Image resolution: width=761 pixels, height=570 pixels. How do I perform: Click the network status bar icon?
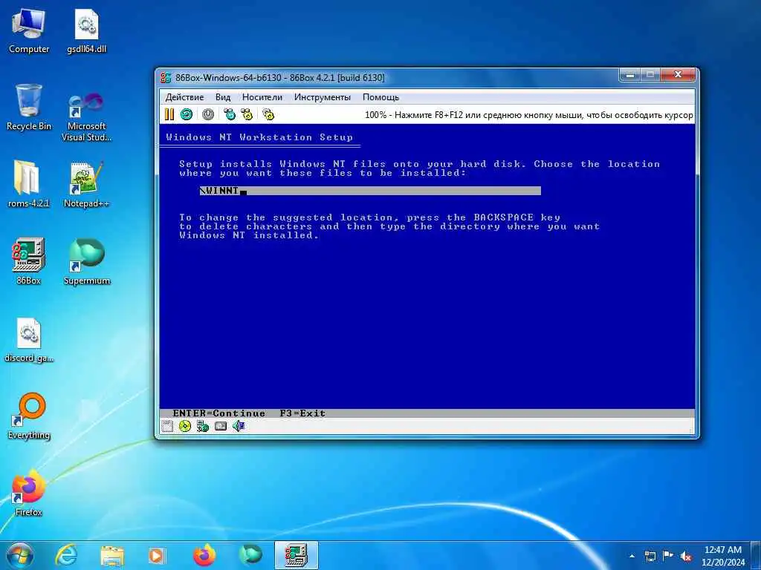point(203,426)
